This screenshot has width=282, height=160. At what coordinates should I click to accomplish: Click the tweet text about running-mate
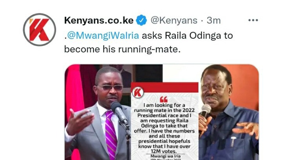(148, 42)
